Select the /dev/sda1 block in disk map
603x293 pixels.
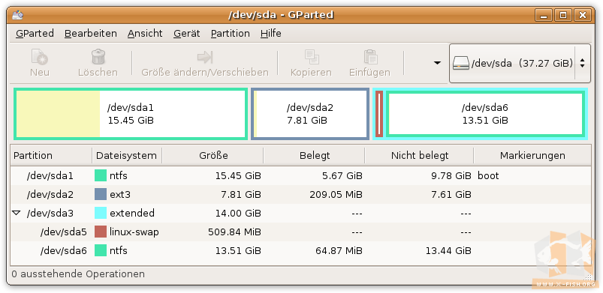tap(131, 114)
